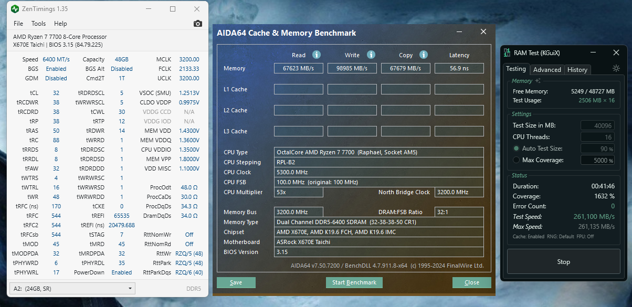Click the Speed value 6400 MT/s
This screenshot has height=307, width=632.
[x=56, y=59]
